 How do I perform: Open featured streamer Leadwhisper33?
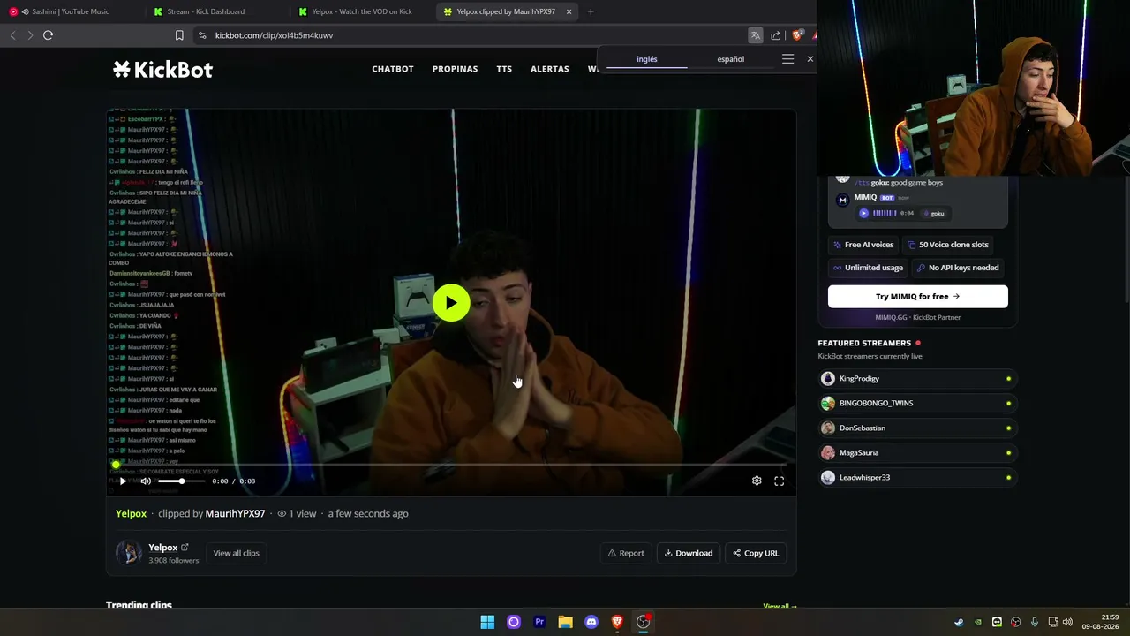pyautogui.click(x=917, y=477)
